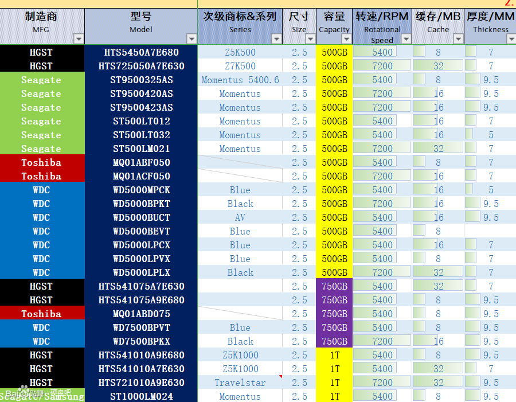
Task: Click 5400 RPM cell in MQ01ABF050 row
Action: click(x=382, y=162)
